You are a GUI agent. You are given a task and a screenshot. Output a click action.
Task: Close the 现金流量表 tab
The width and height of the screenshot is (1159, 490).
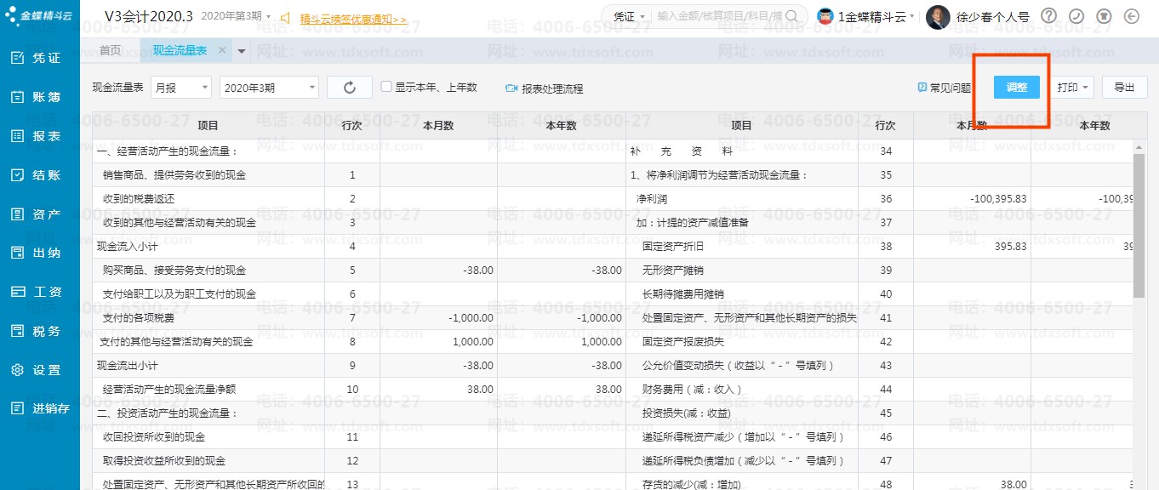[x=222, y=51]
